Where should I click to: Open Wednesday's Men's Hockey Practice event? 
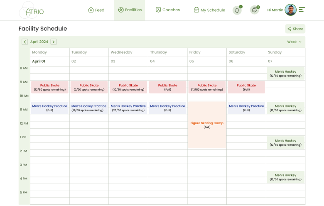click(x=128, y=108)
